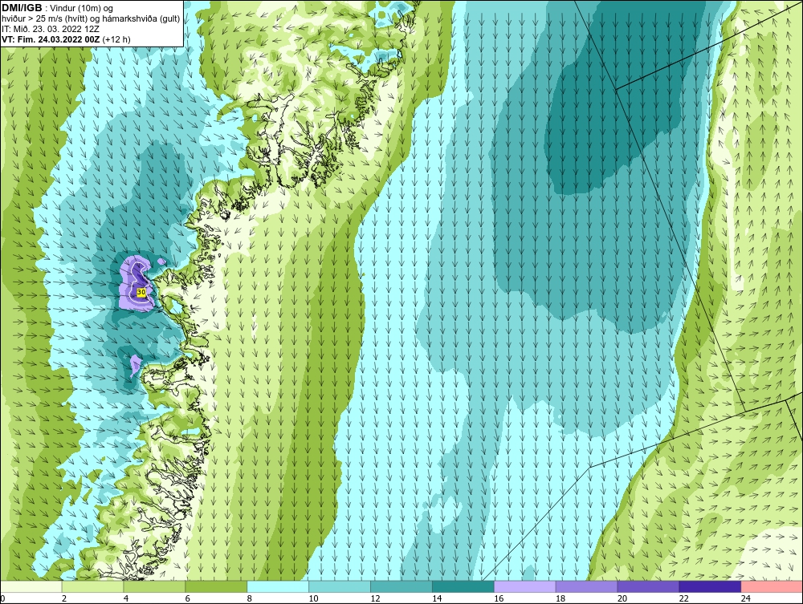The width and height of the screenshot is (803, 604).
Task: Select the pink legend swatch above 24 m/s
Action: 772,586
